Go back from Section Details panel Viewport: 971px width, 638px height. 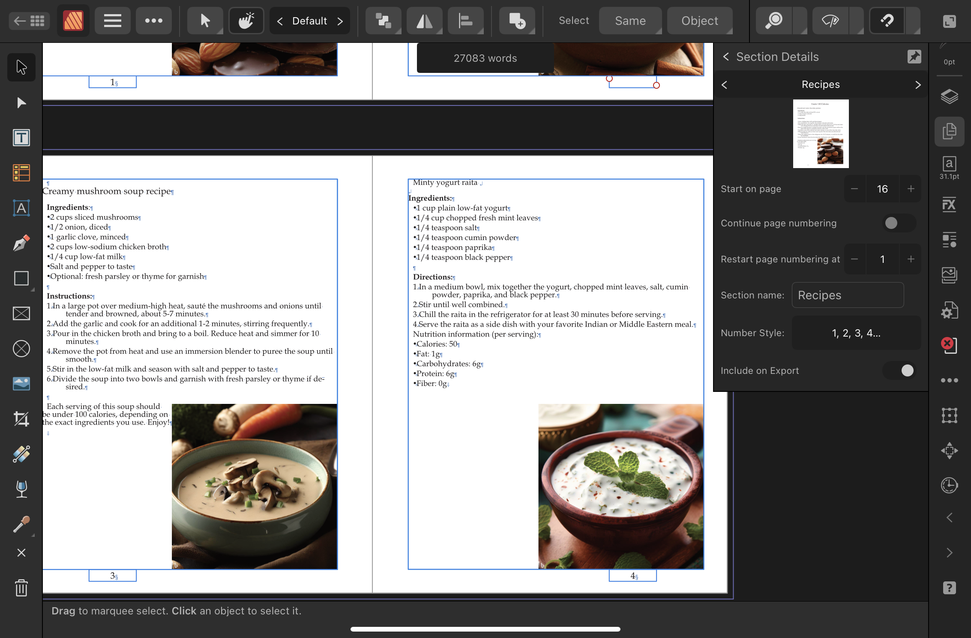pos(726,57)
